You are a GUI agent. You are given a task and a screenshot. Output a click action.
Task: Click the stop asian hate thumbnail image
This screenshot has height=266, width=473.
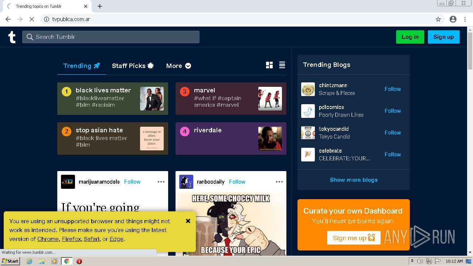coord(152,139)
